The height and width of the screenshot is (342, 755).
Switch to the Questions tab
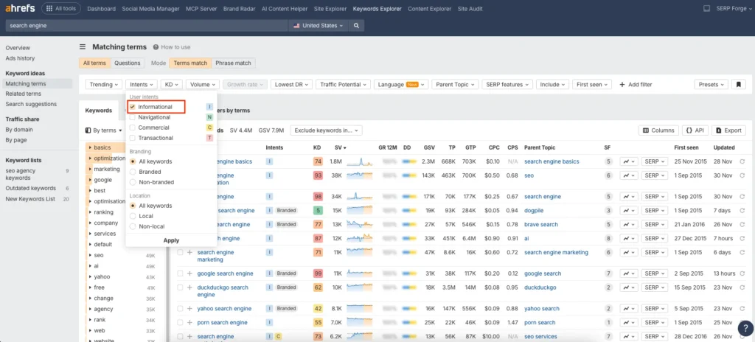coord(127,63)
